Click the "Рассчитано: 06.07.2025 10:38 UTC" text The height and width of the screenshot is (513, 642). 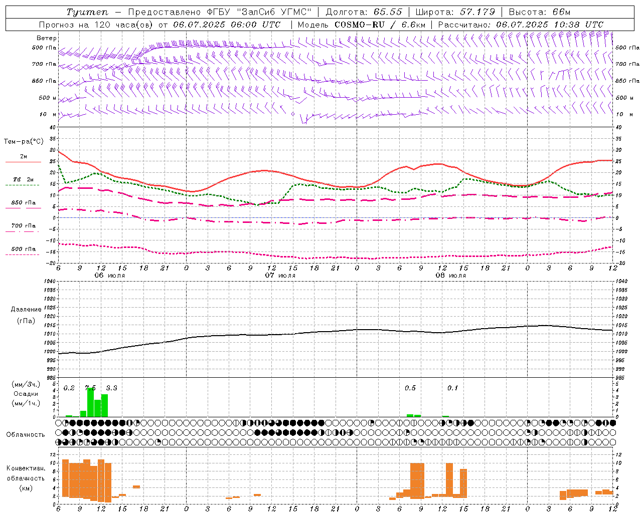coord(521,25)
